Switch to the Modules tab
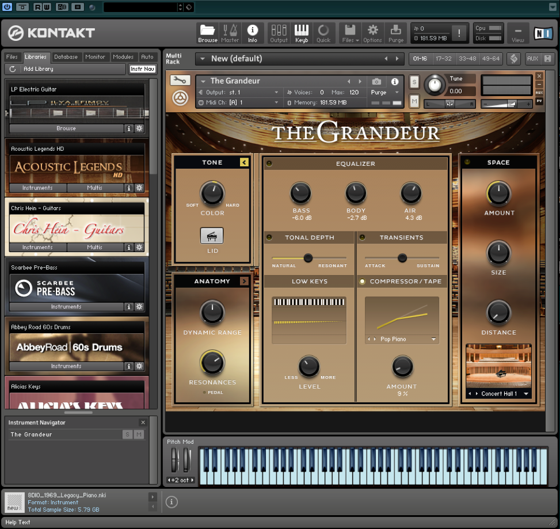 click(123, 57)
